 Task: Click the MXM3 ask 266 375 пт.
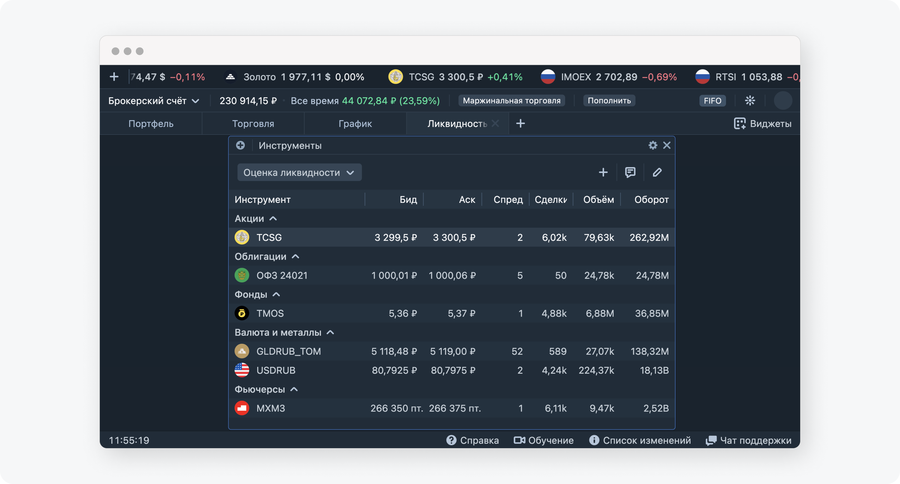(454, 408)
